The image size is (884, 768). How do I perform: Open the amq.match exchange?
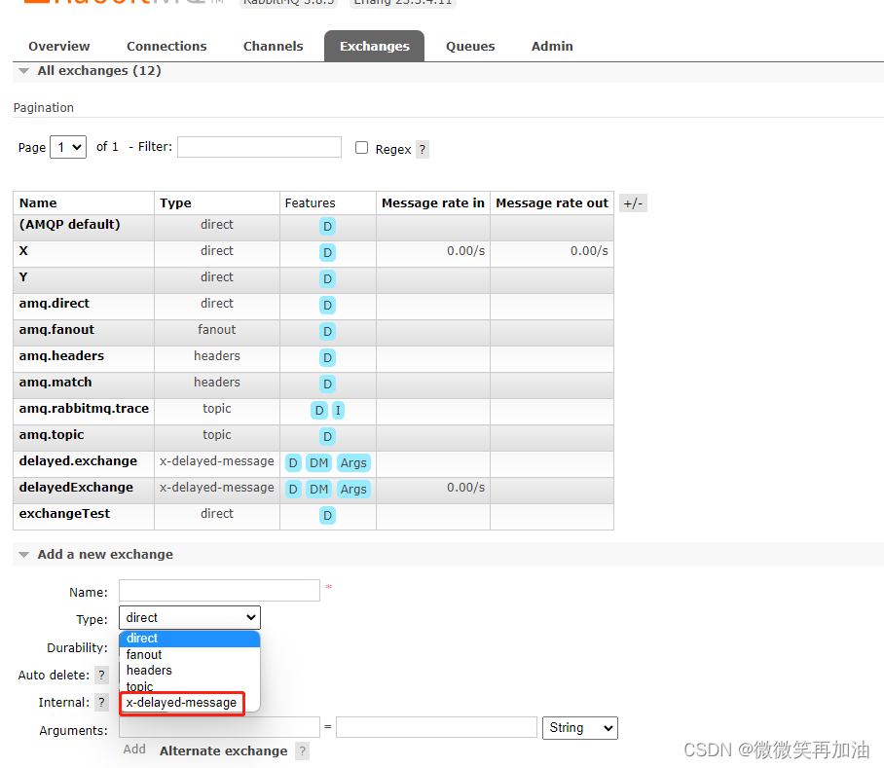coord(55,382)
